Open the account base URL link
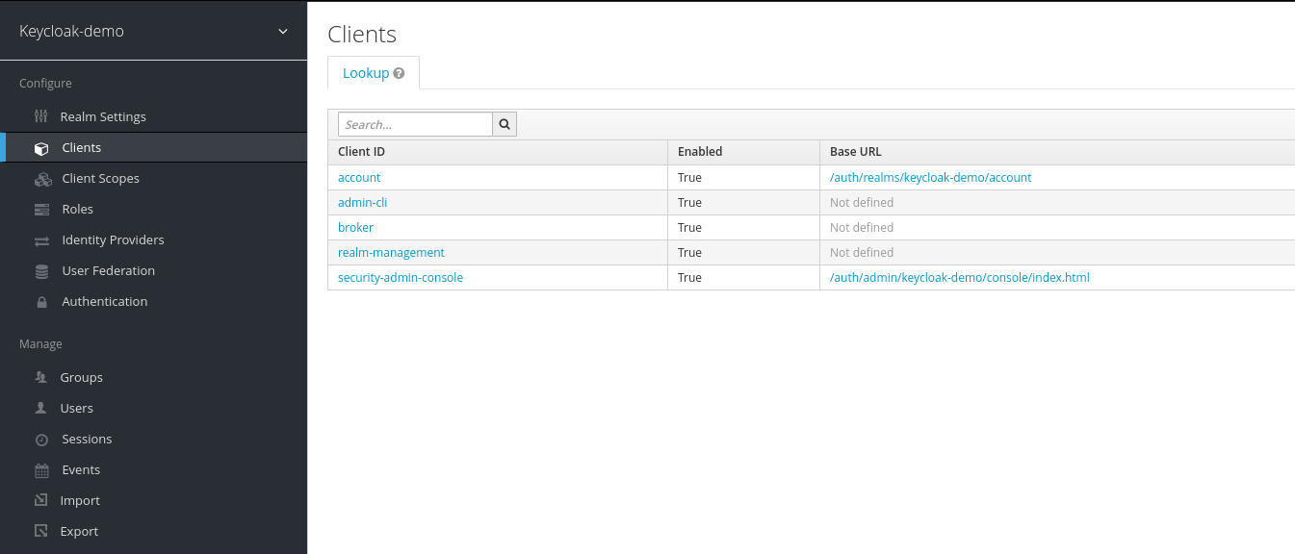1295x554 pixels. tap(930, 178)
